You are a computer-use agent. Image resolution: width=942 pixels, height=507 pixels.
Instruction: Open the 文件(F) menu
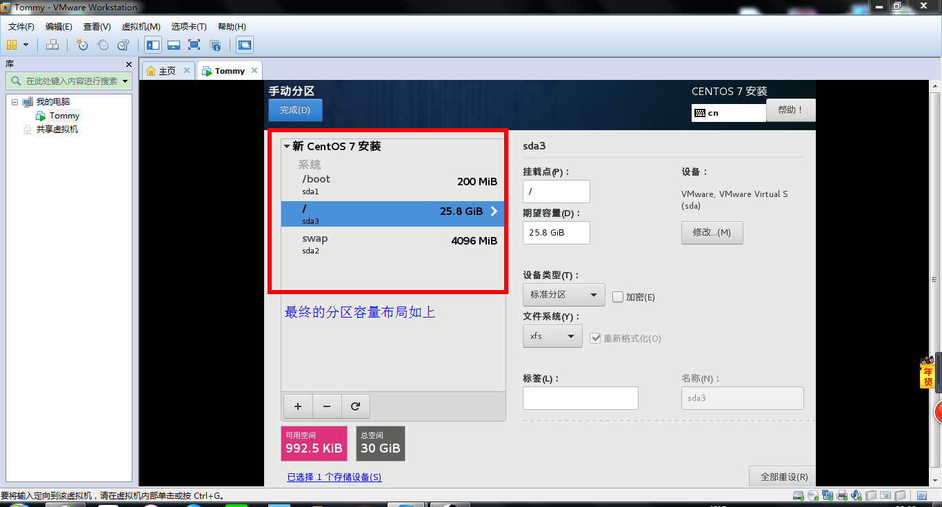click(21, 27)
